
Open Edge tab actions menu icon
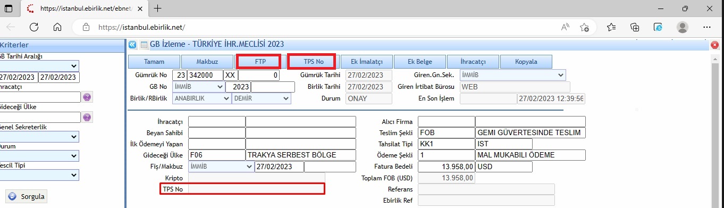(x=9, y=9)
